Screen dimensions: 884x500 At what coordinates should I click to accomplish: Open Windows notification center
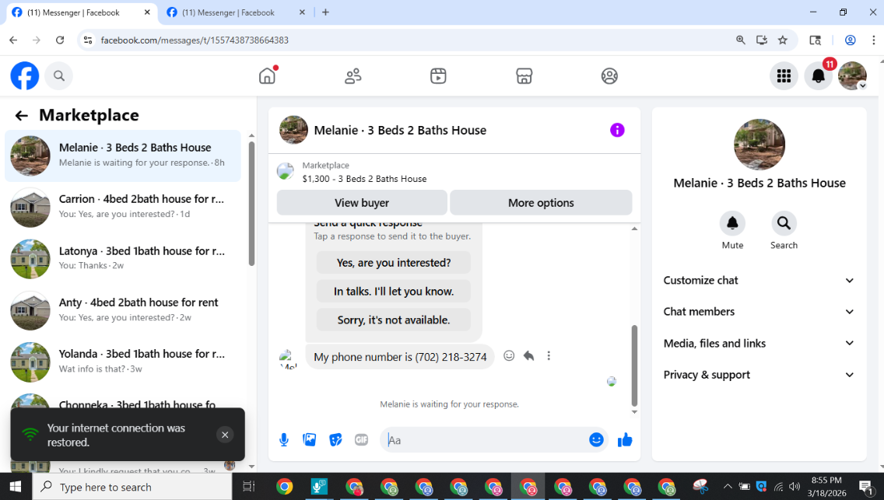[x=867, y=487]
